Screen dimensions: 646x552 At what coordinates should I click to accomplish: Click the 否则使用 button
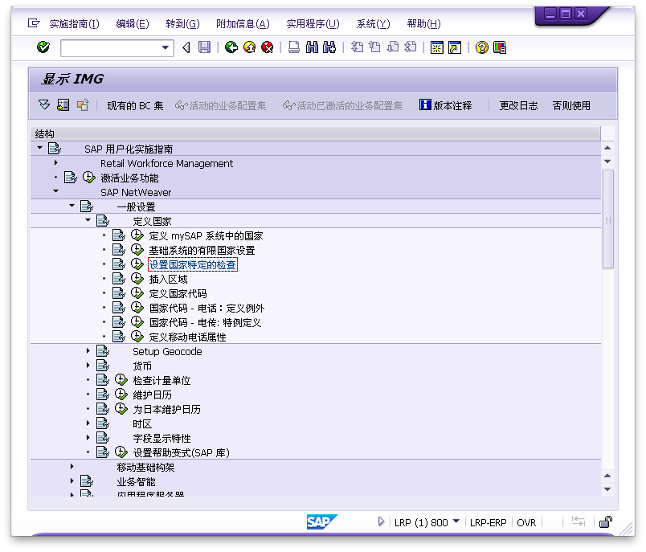[x=571, y=106]
